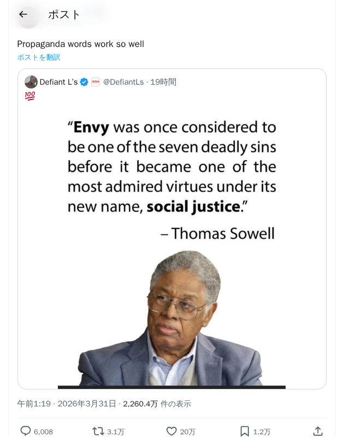Click the ポスト header title
This screenshot has width=344, height=437.
pyautogui.click(x=64, y=14)
